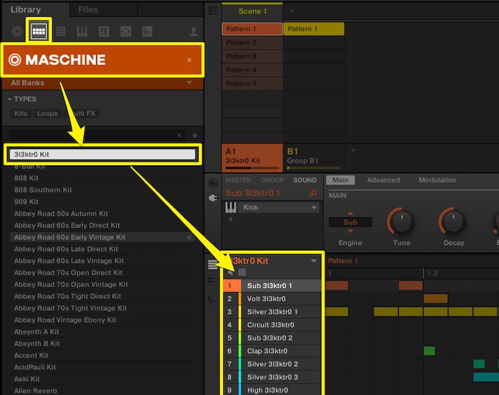Select the Instruments file type icon

[x=82, y=31]
